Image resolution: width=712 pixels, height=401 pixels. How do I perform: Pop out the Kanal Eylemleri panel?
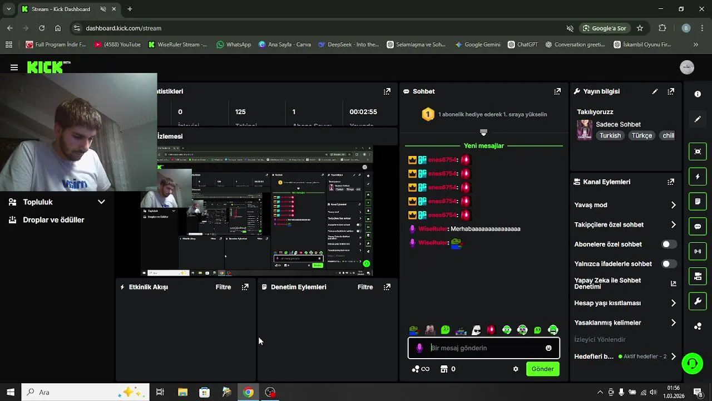[671, 182]
